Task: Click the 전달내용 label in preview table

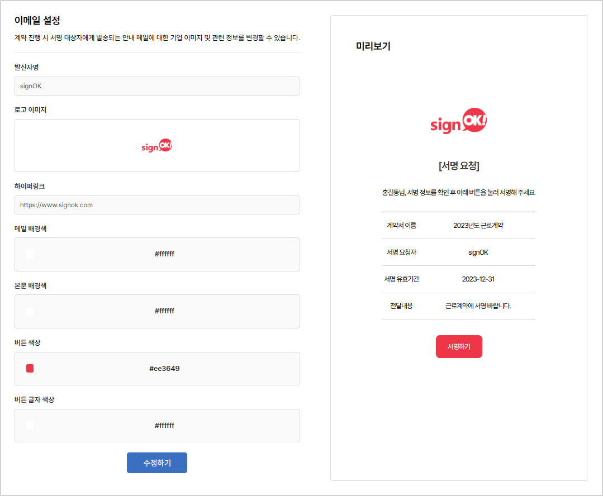Action: pyautogui.click(x=401, y=306)
